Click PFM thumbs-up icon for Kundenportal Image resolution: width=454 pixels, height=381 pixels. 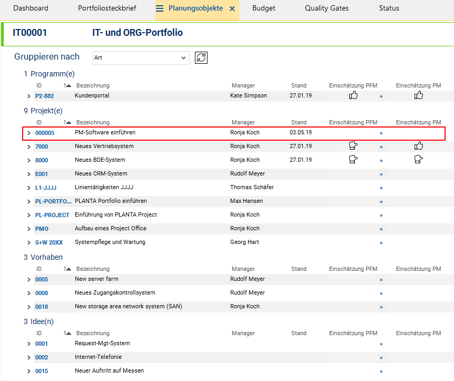pyautogui.click(x=353, y=95)
